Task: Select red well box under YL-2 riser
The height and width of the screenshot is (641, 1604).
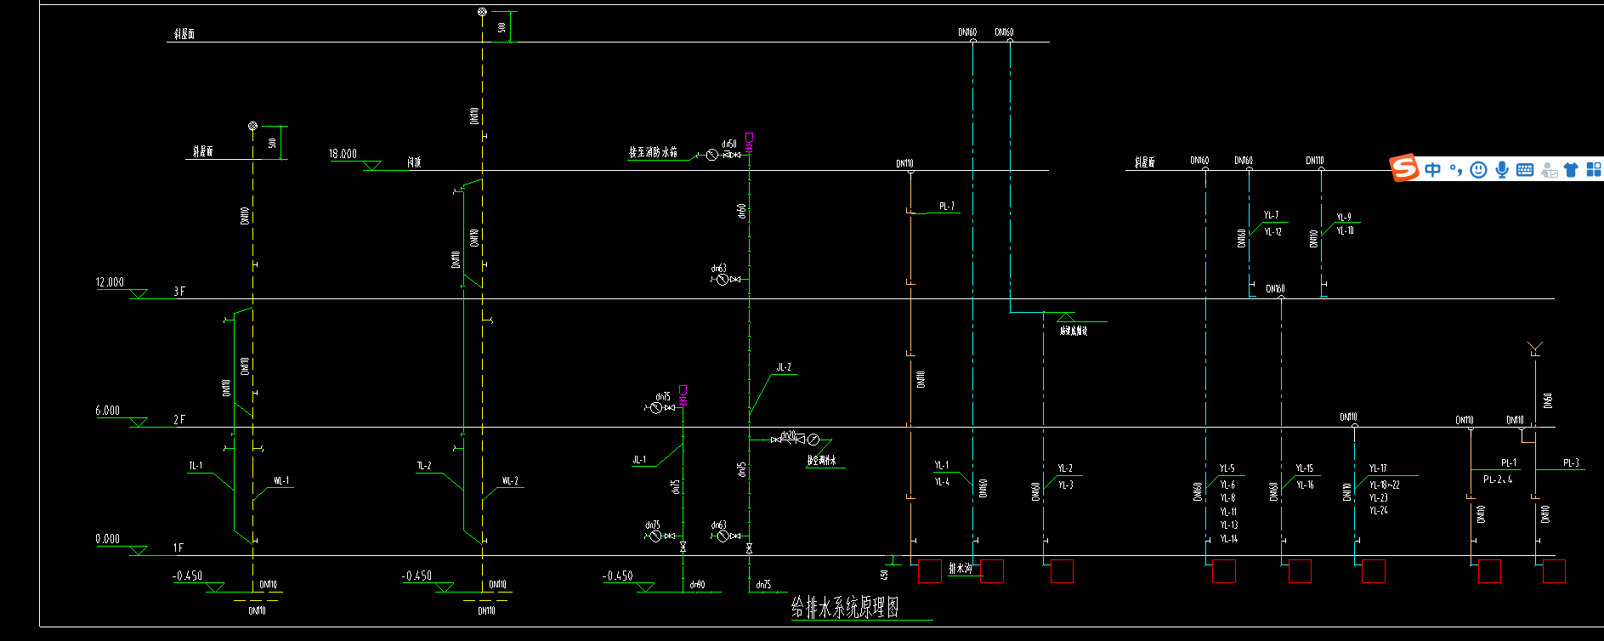Action: point(1063,571)
